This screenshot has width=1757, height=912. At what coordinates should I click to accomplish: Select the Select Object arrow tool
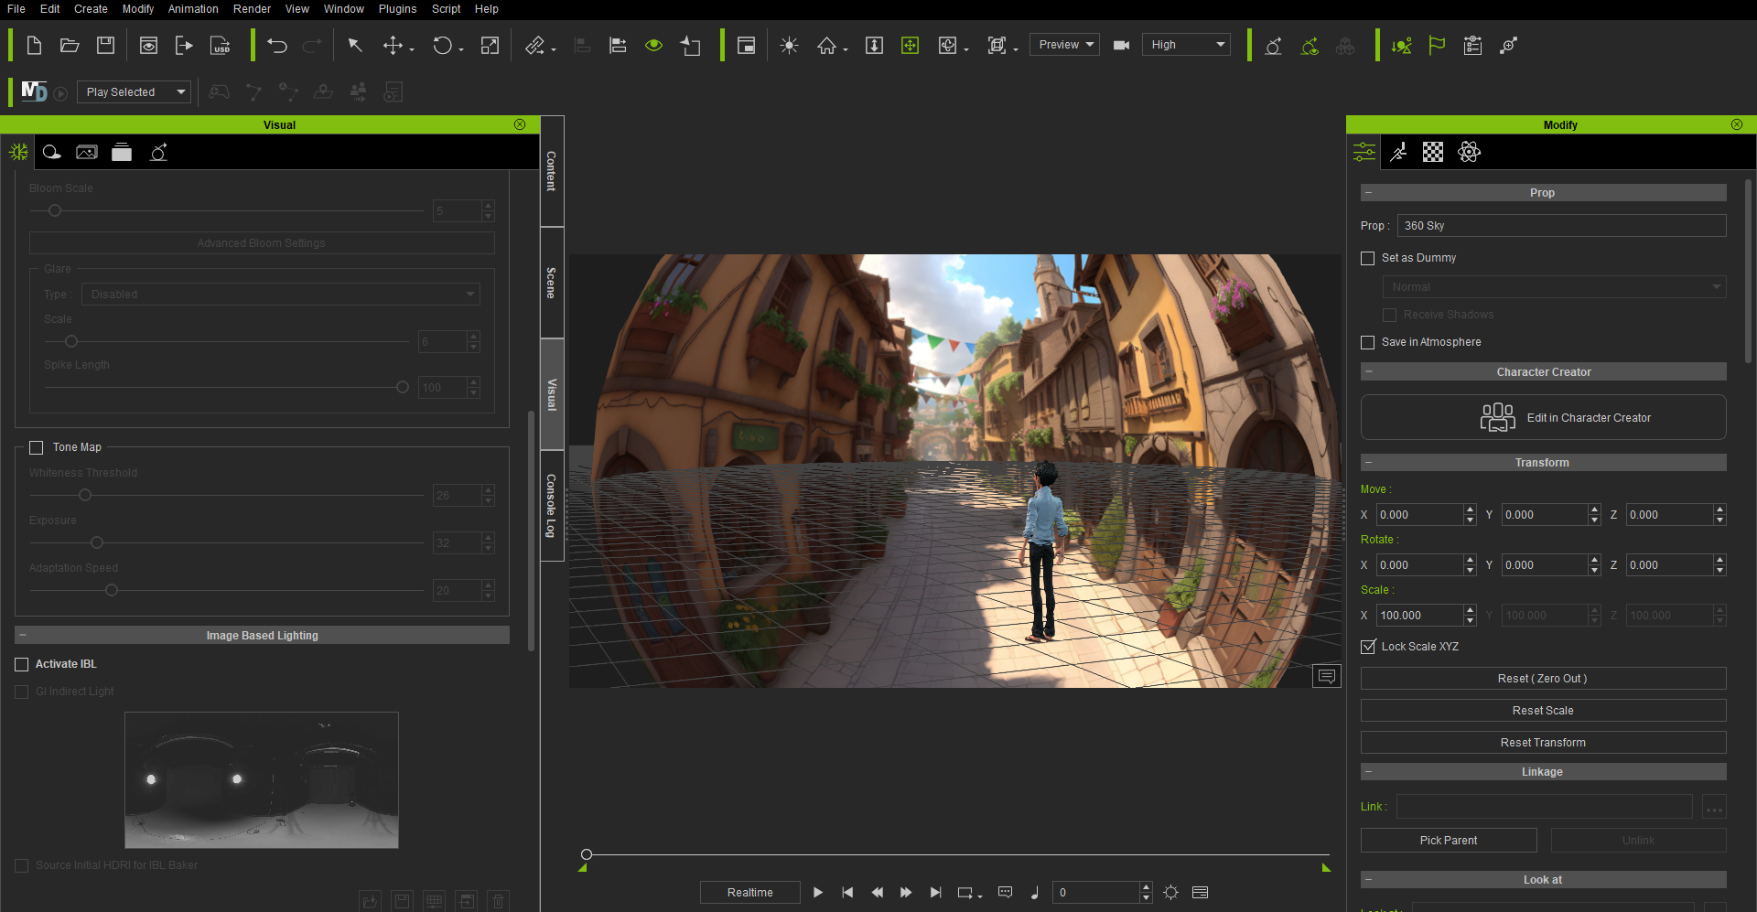355,45
